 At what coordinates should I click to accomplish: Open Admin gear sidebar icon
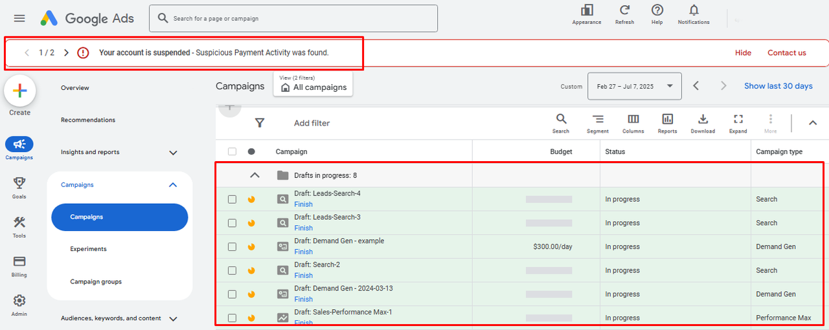click(x=19, y=300)
